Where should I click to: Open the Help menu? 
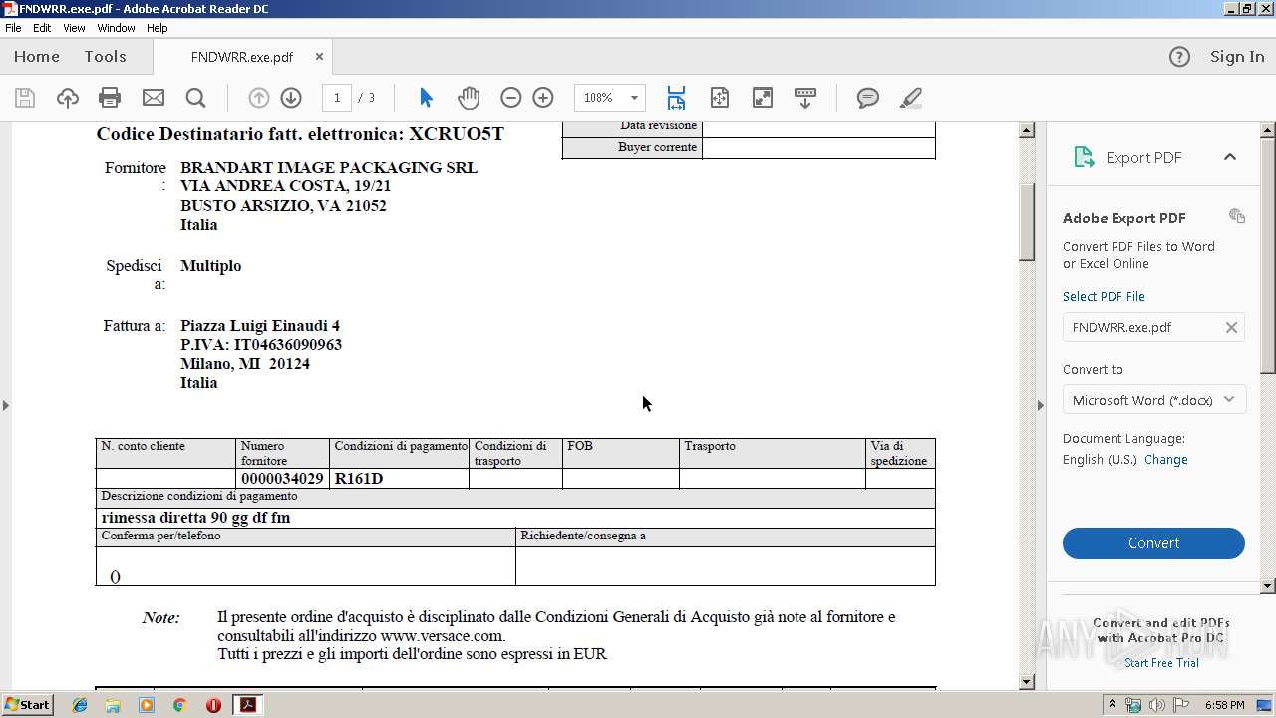click(x=158, y=28)
